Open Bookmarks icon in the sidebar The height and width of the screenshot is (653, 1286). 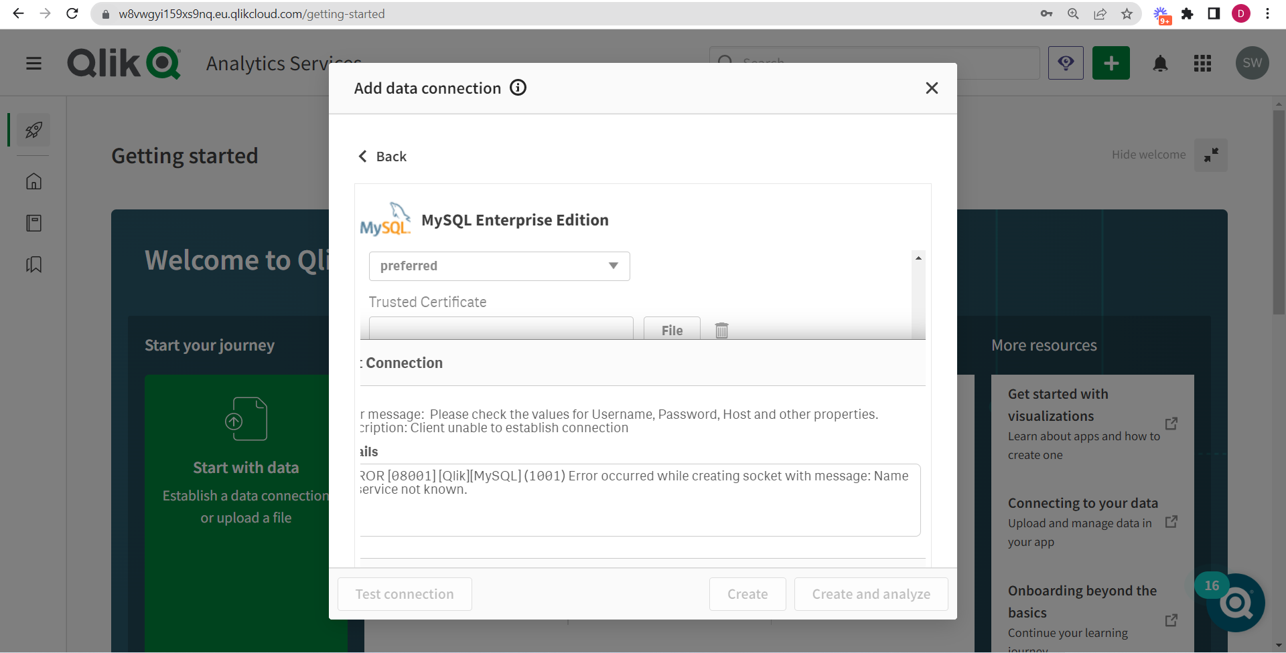[33, 264]
